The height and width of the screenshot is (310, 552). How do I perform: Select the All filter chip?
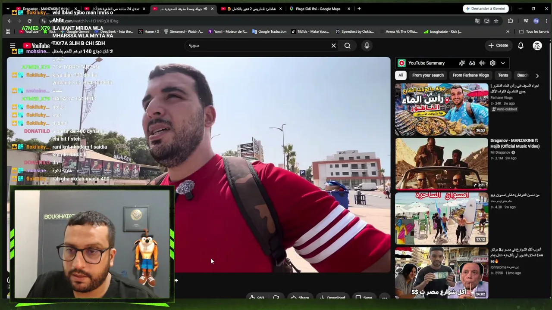tap(401, 75)
